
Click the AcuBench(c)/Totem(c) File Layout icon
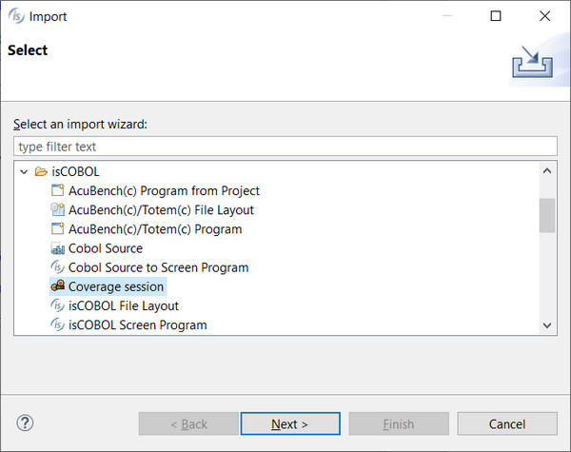(57, 209)
